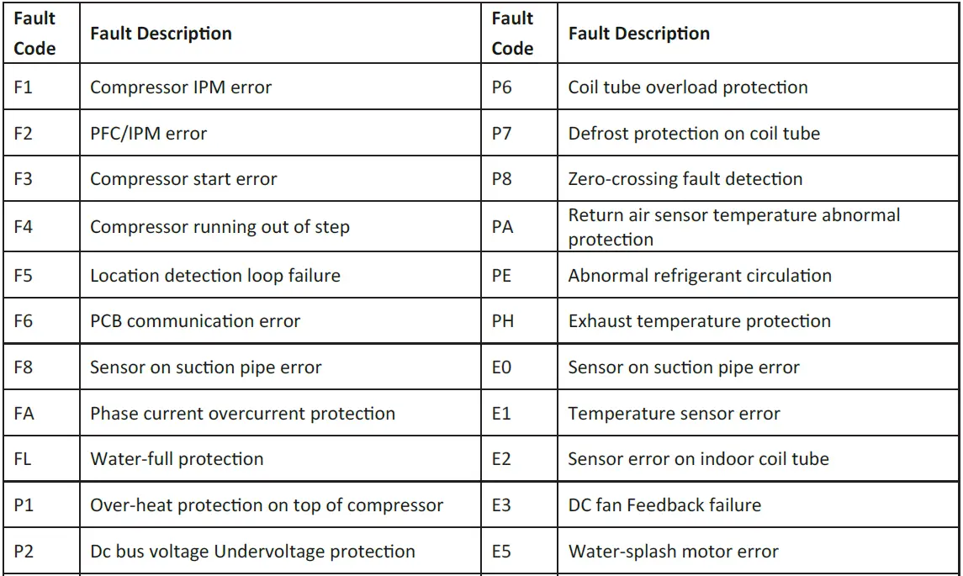The image size is (963, 576).
Task: Select 'Abnormal refrigerant circulation' description
Action: pos(700,275)
